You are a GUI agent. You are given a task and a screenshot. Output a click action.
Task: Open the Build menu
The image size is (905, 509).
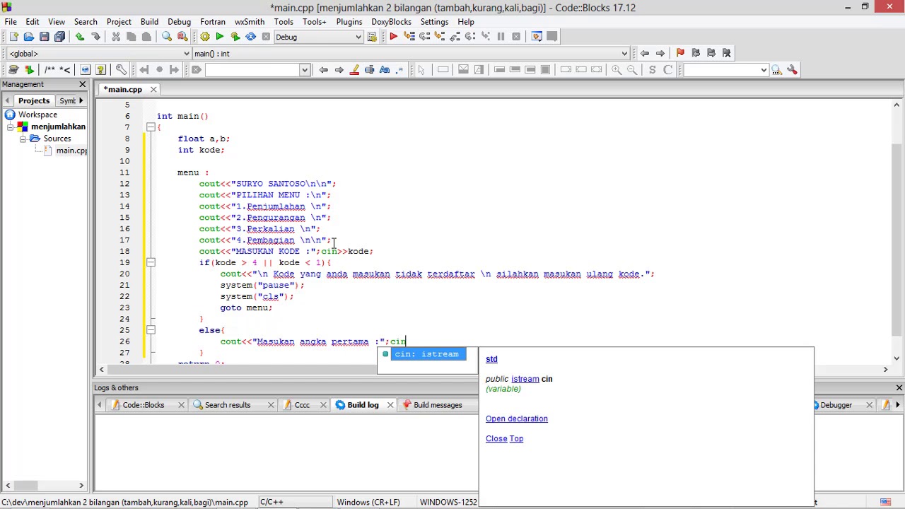tap(149, 21)
